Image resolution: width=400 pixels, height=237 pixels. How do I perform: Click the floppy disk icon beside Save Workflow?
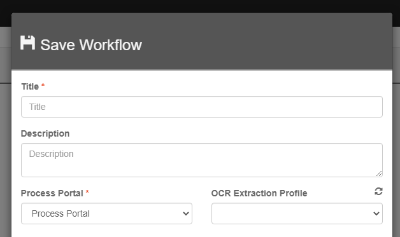(x=27, y=43)
